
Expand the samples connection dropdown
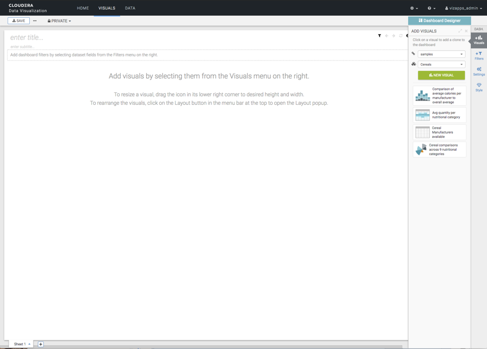[x=441, y=54]
